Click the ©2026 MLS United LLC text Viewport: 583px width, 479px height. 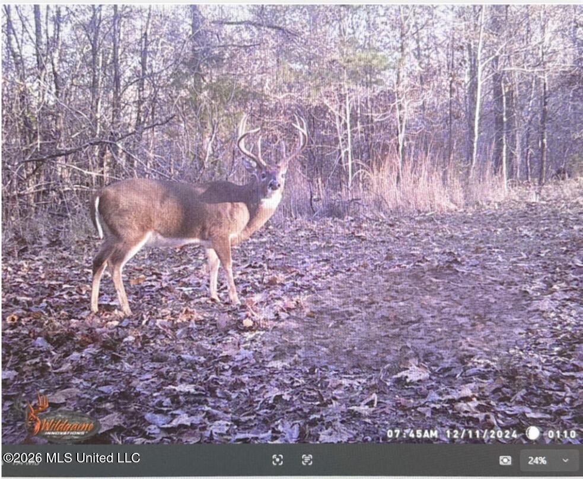click(x=71, y=458)
